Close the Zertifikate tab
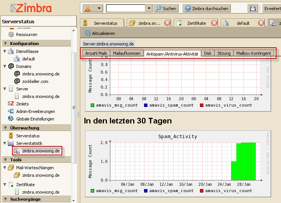 coord(214,23)
